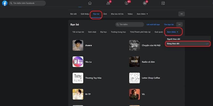213x106 pixels.
Task: Click the friends Tìm kiếm search field
Action: click(x=130, y=24)
